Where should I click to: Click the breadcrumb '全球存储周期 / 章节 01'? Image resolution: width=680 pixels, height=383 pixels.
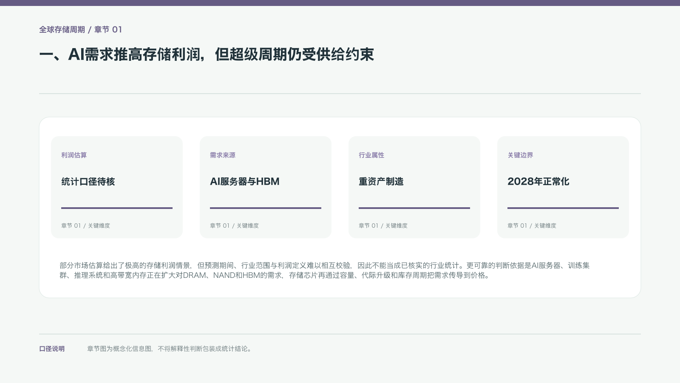(80, 29)
